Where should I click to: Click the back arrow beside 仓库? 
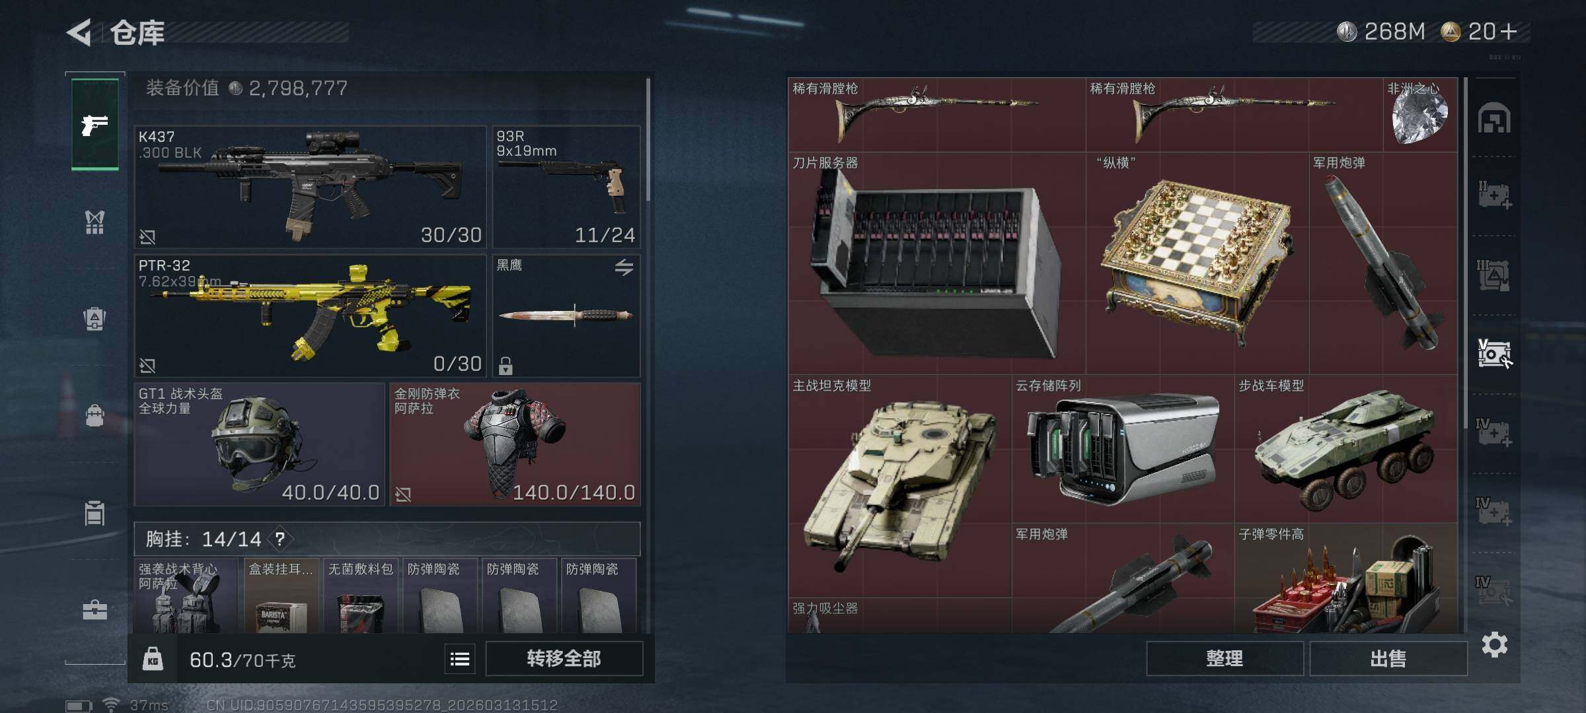pyautogui.click(x=79, y=32)
